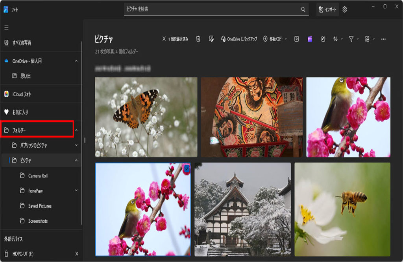
Task: Delete the selected photo with trash icon
Action: (198, 39)
